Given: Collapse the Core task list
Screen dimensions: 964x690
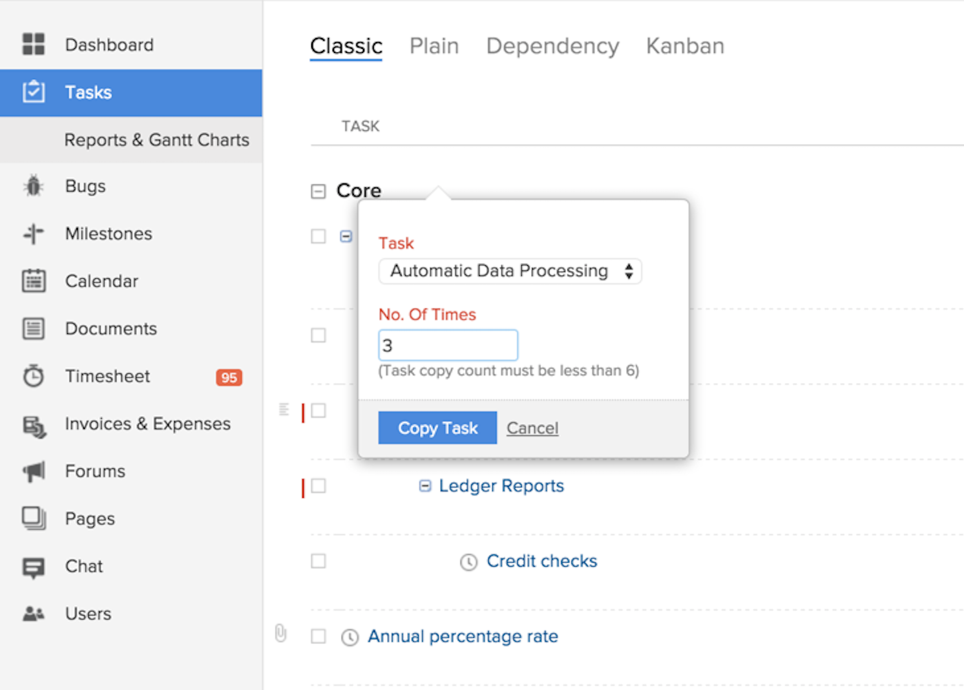Looking at the screenshot, I should click(318, 191).
